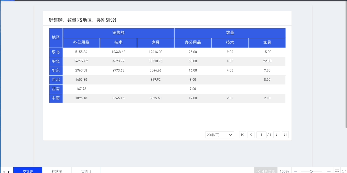Zoom out using the minus icon
The height and width of the screenshot is (173, 347).
point(295,171)
